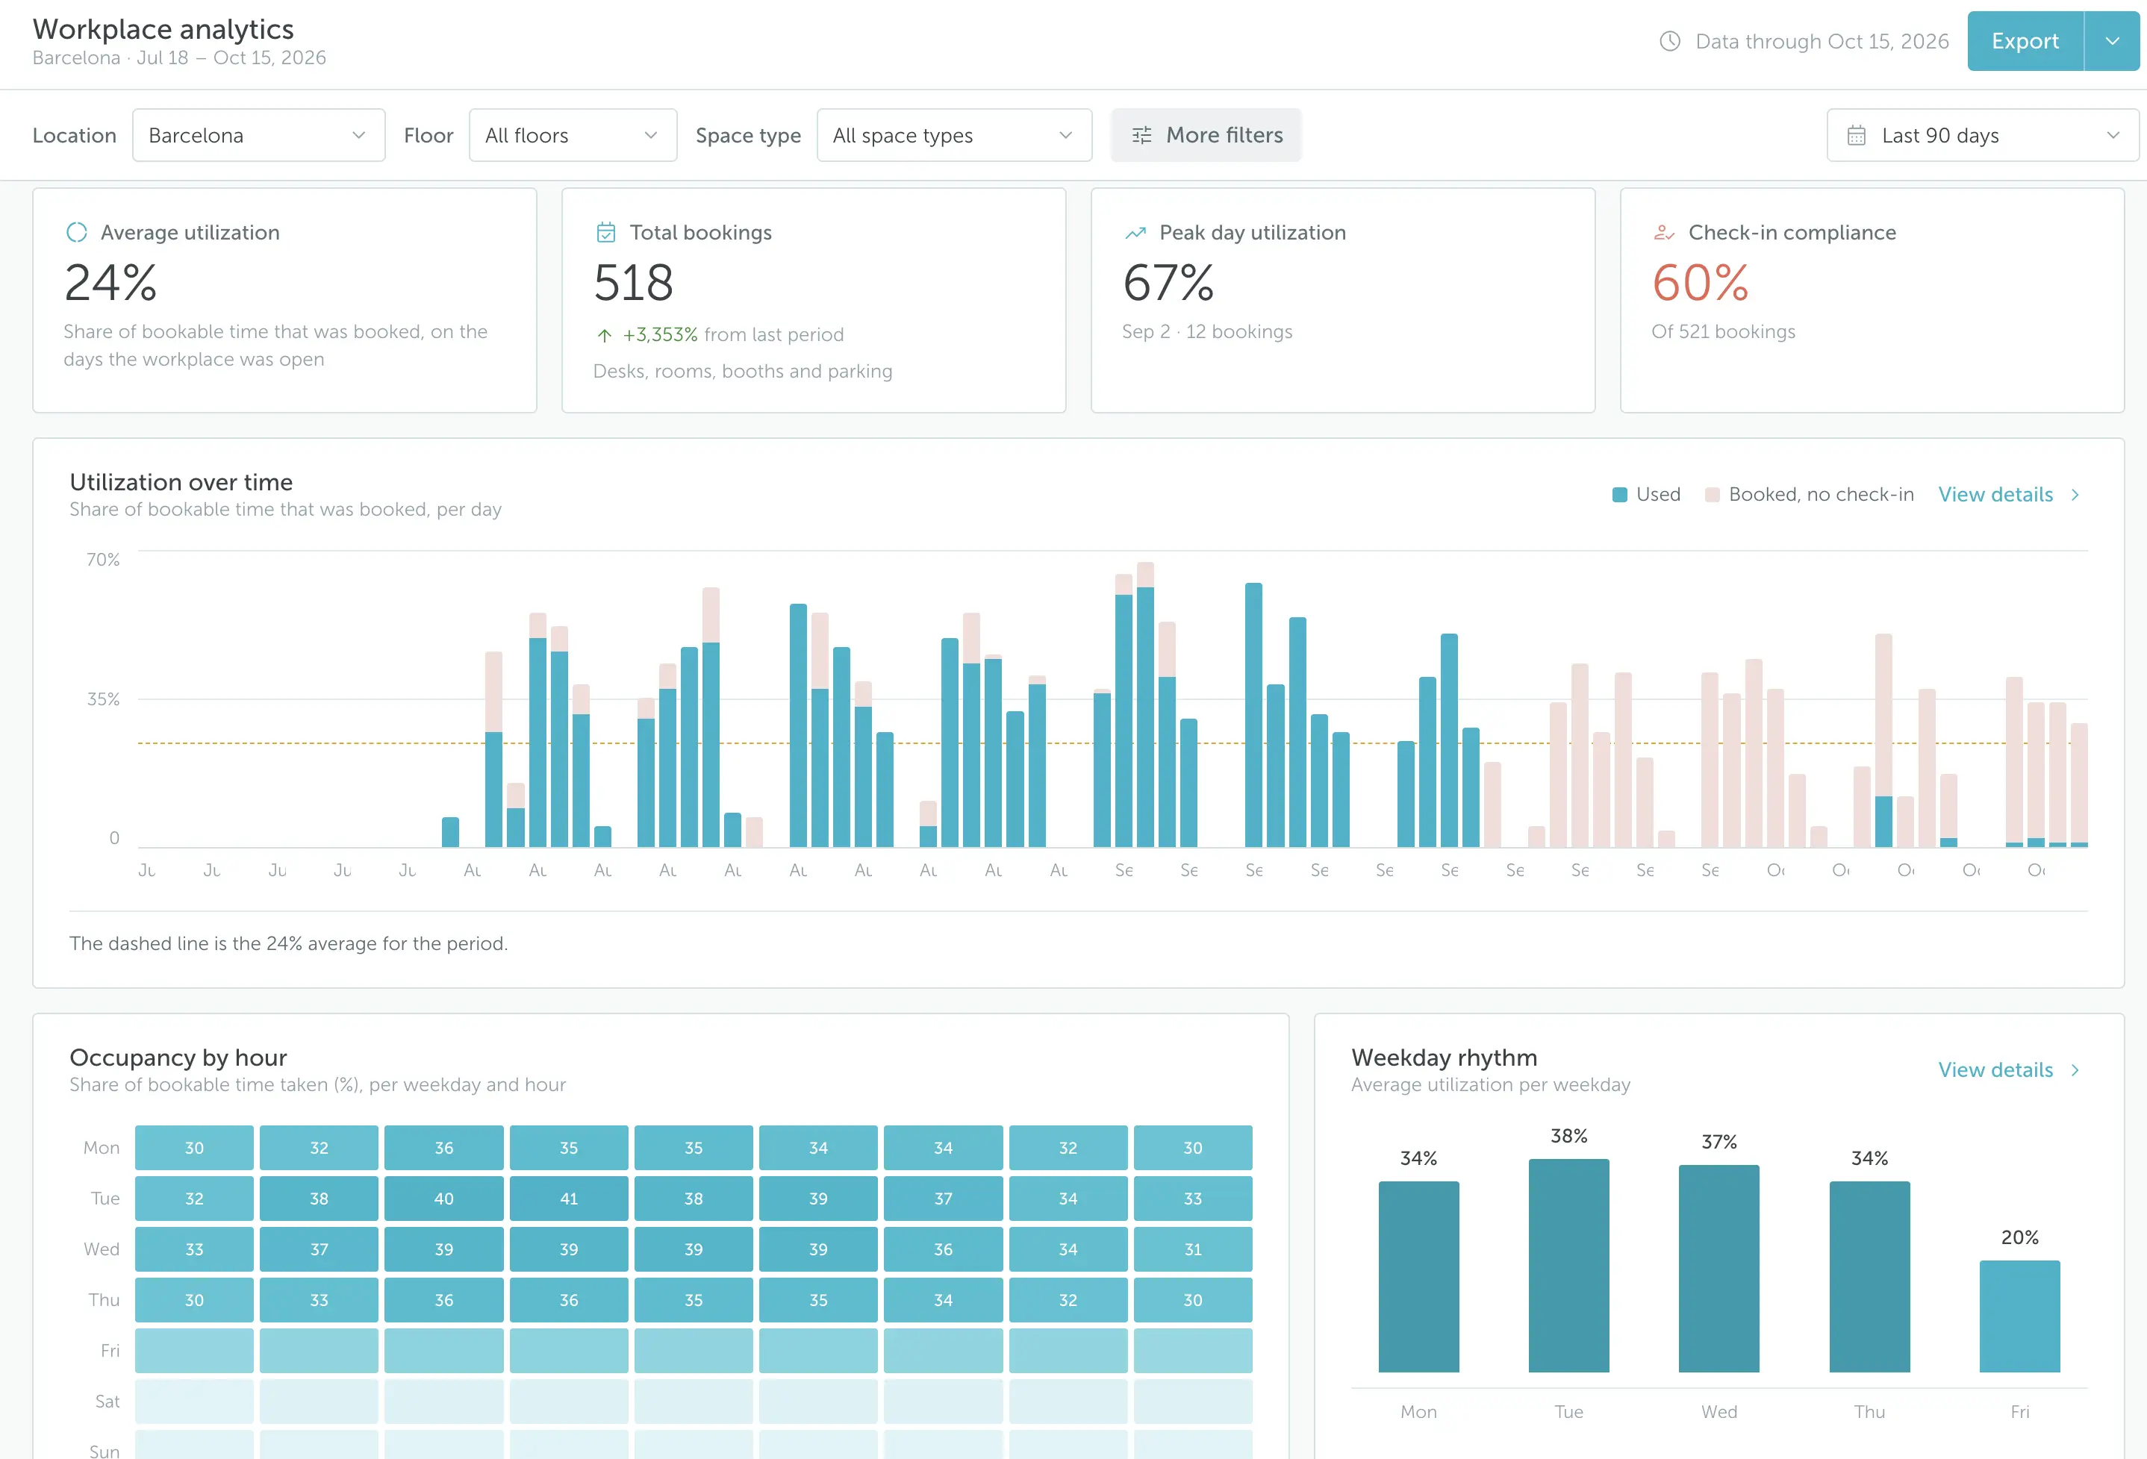Click the Total bookings calendar-check icon
The width and height of the screenshot is (2147, 1459).
pos(606,233)
